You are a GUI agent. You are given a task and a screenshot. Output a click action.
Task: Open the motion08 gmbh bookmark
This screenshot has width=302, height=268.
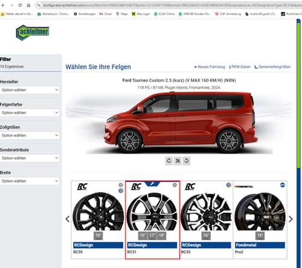[x=261, y=14]
